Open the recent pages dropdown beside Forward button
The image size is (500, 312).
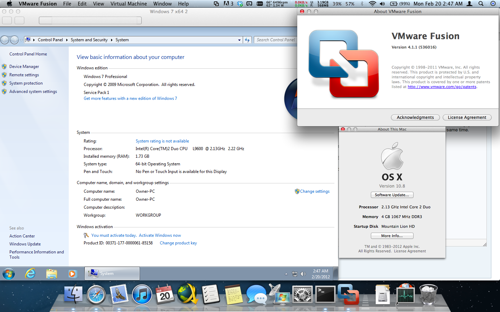coord(21,40)
